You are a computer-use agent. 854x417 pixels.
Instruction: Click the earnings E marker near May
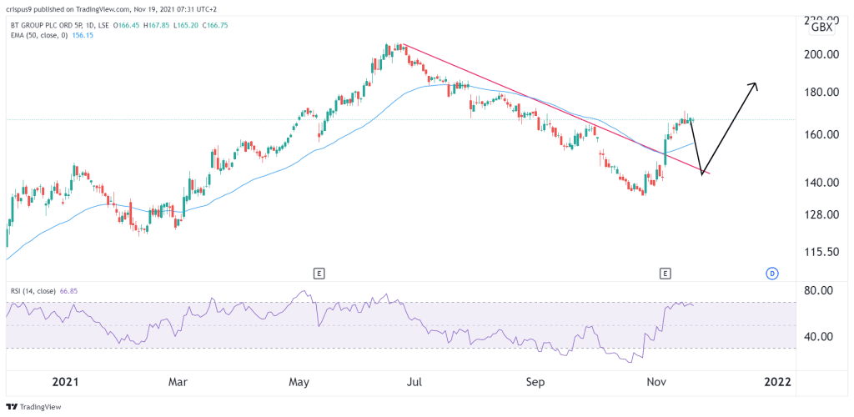[319, 274]
